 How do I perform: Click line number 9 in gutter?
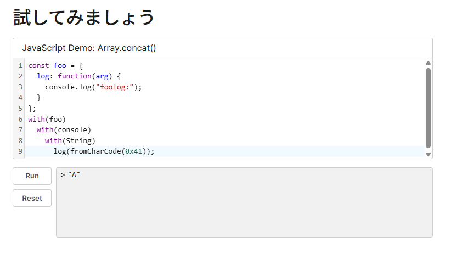20,151
